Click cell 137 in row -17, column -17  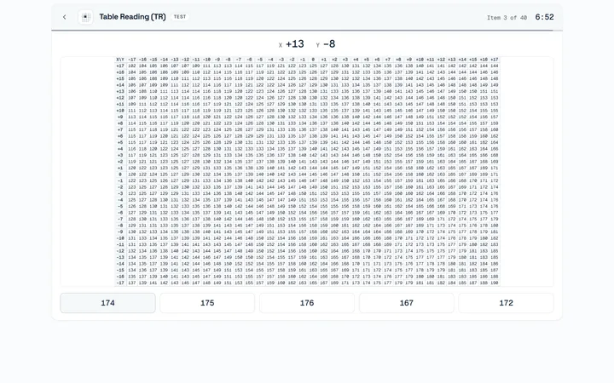pos(132,283)
